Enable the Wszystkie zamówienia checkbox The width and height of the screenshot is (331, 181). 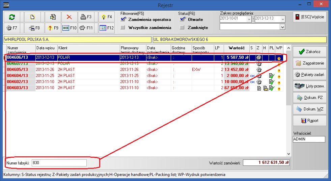[x=123, y=28]
